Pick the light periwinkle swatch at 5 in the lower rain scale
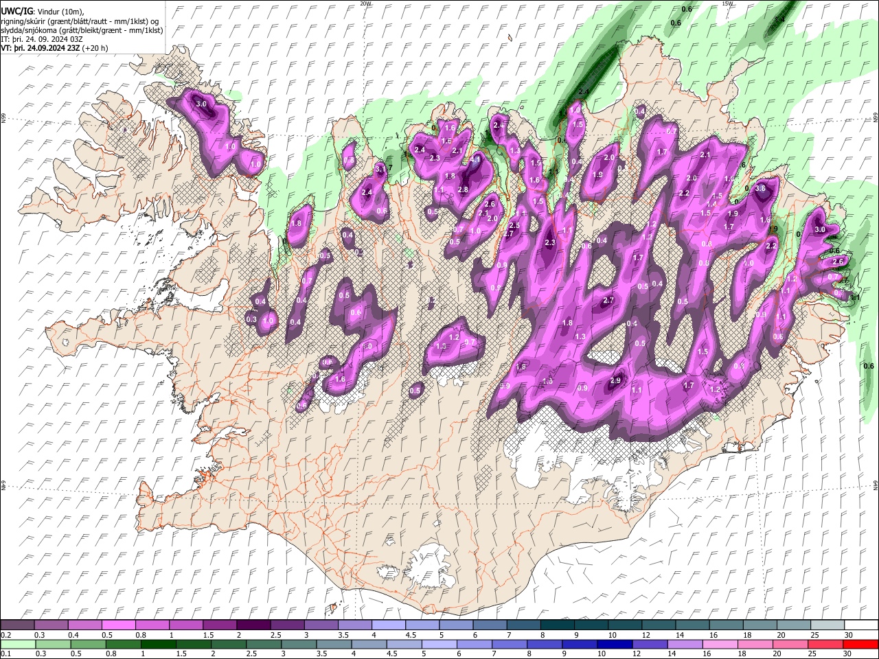 [x=438, y=645]
